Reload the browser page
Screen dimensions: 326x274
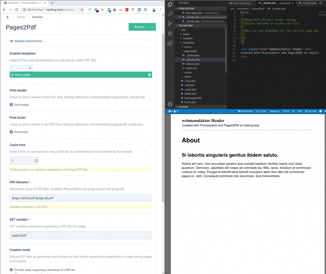[x=17, y=10]
